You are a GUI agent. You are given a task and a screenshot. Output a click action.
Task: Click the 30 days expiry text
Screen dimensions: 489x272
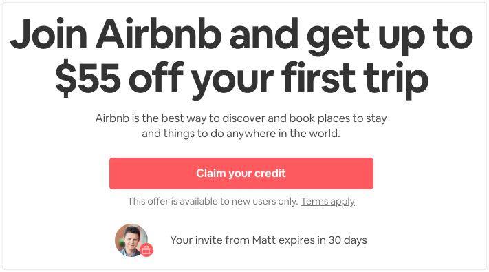pyautogui.click(x=347, y=240)
